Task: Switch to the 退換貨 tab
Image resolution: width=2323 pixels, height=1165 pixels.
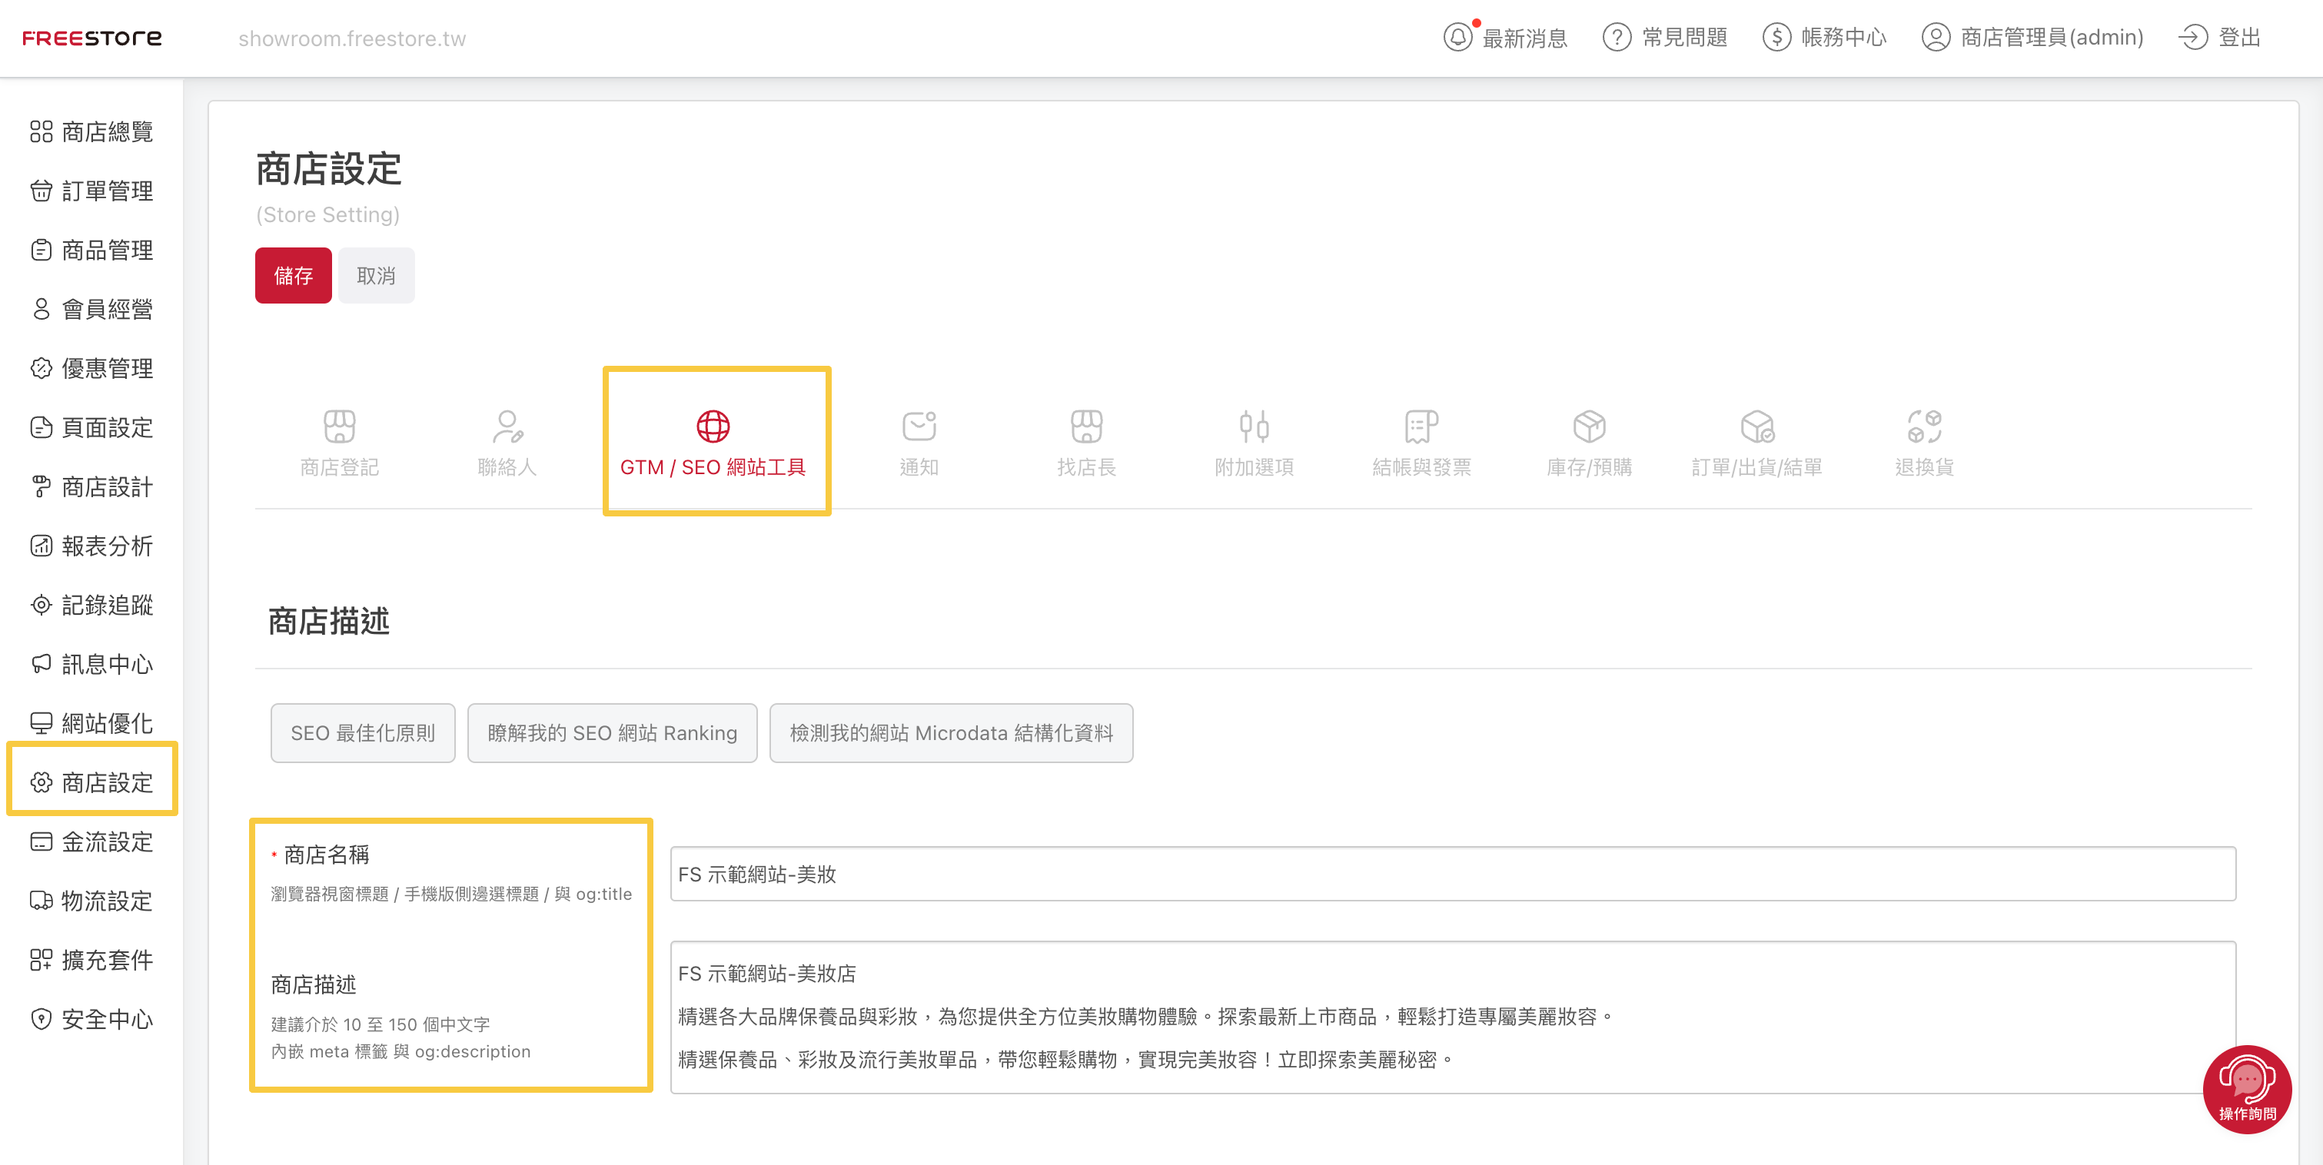Action: pyautogui.click(x=1924, y=443)
